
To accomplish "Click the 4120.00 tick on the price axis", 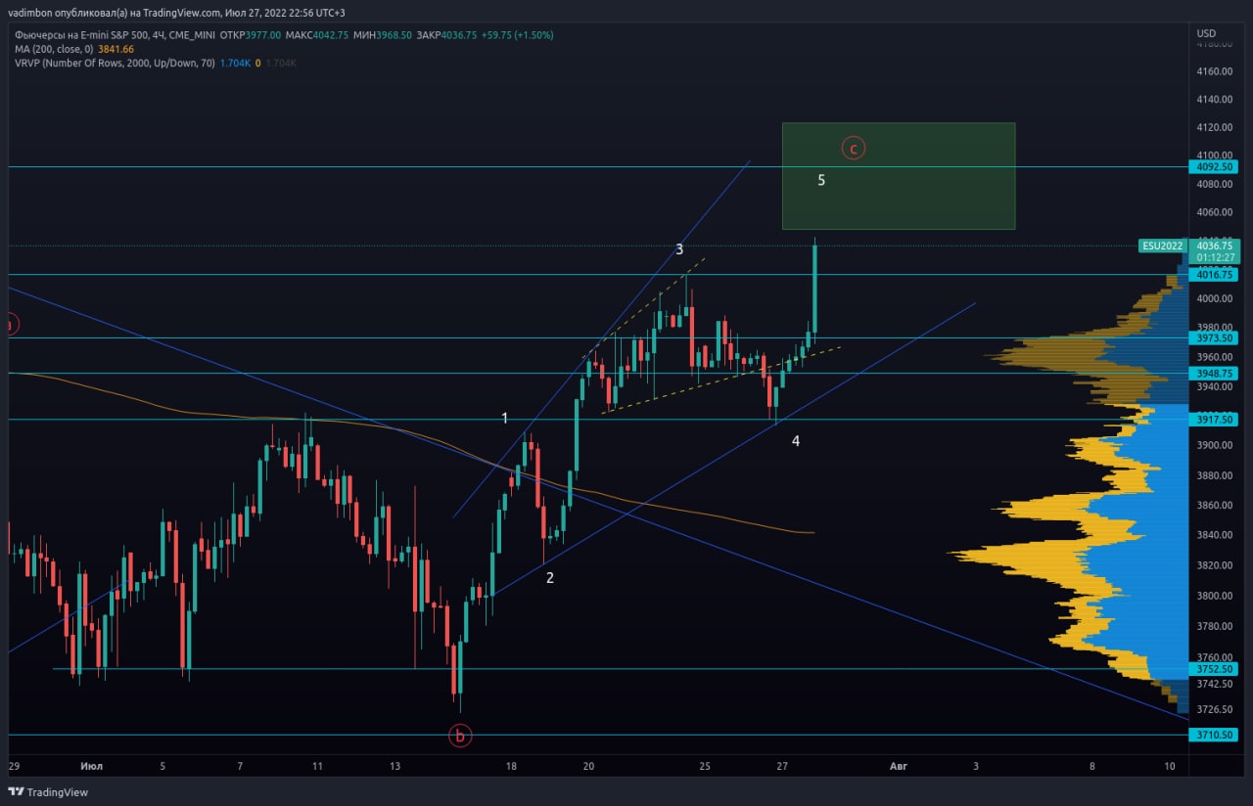I will [x=1214, y=127].
